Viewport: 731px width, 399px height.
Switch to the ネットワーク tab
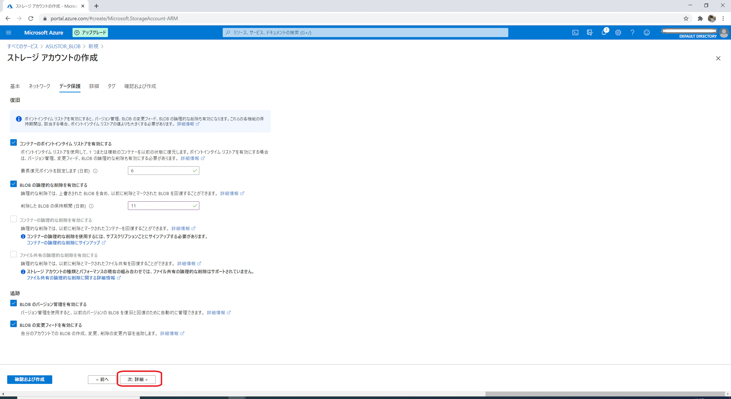[39, 86]
